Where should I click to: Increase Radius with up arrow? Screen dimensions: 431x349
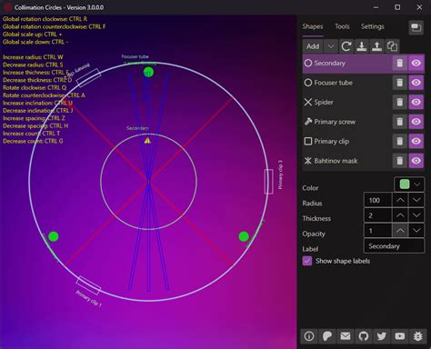click(x=400, y=200)
